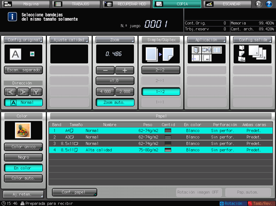Click the booklet icon in Aplicación
Image resolution: width=276 pixels, height=206 pixels.
(x=196, y=50)
